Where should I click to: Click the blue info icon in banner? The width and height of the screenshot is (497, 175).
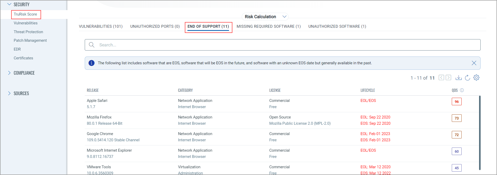pyautogui.click(x=91, y=63)
